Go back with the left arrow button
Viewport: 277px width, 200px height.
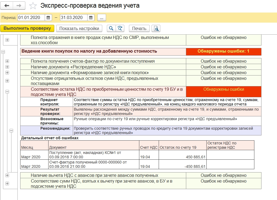point(7,6)
